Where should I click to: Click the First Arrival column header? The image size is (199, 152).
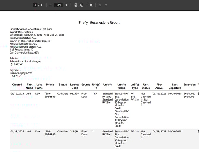(x=159, y=86)
